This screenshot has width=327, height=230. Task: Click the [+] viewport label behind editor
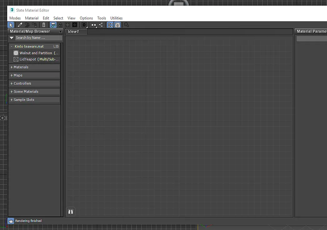click(3, 118)
